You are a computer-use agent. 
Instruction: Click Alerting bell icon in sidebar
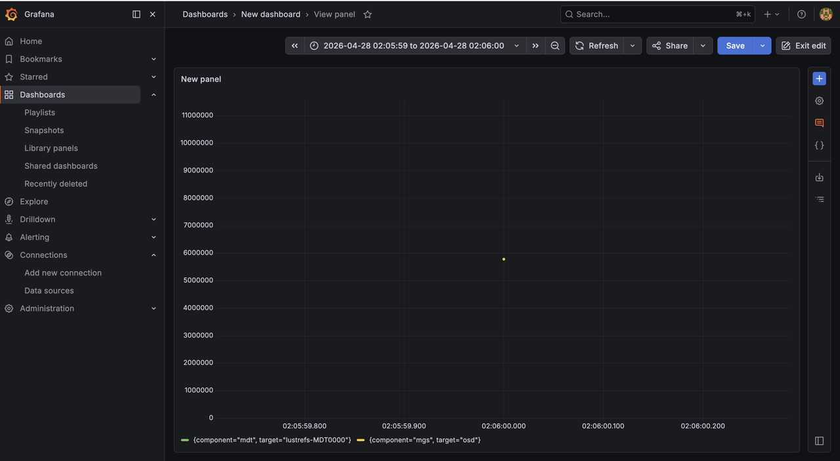click(9, 237)
